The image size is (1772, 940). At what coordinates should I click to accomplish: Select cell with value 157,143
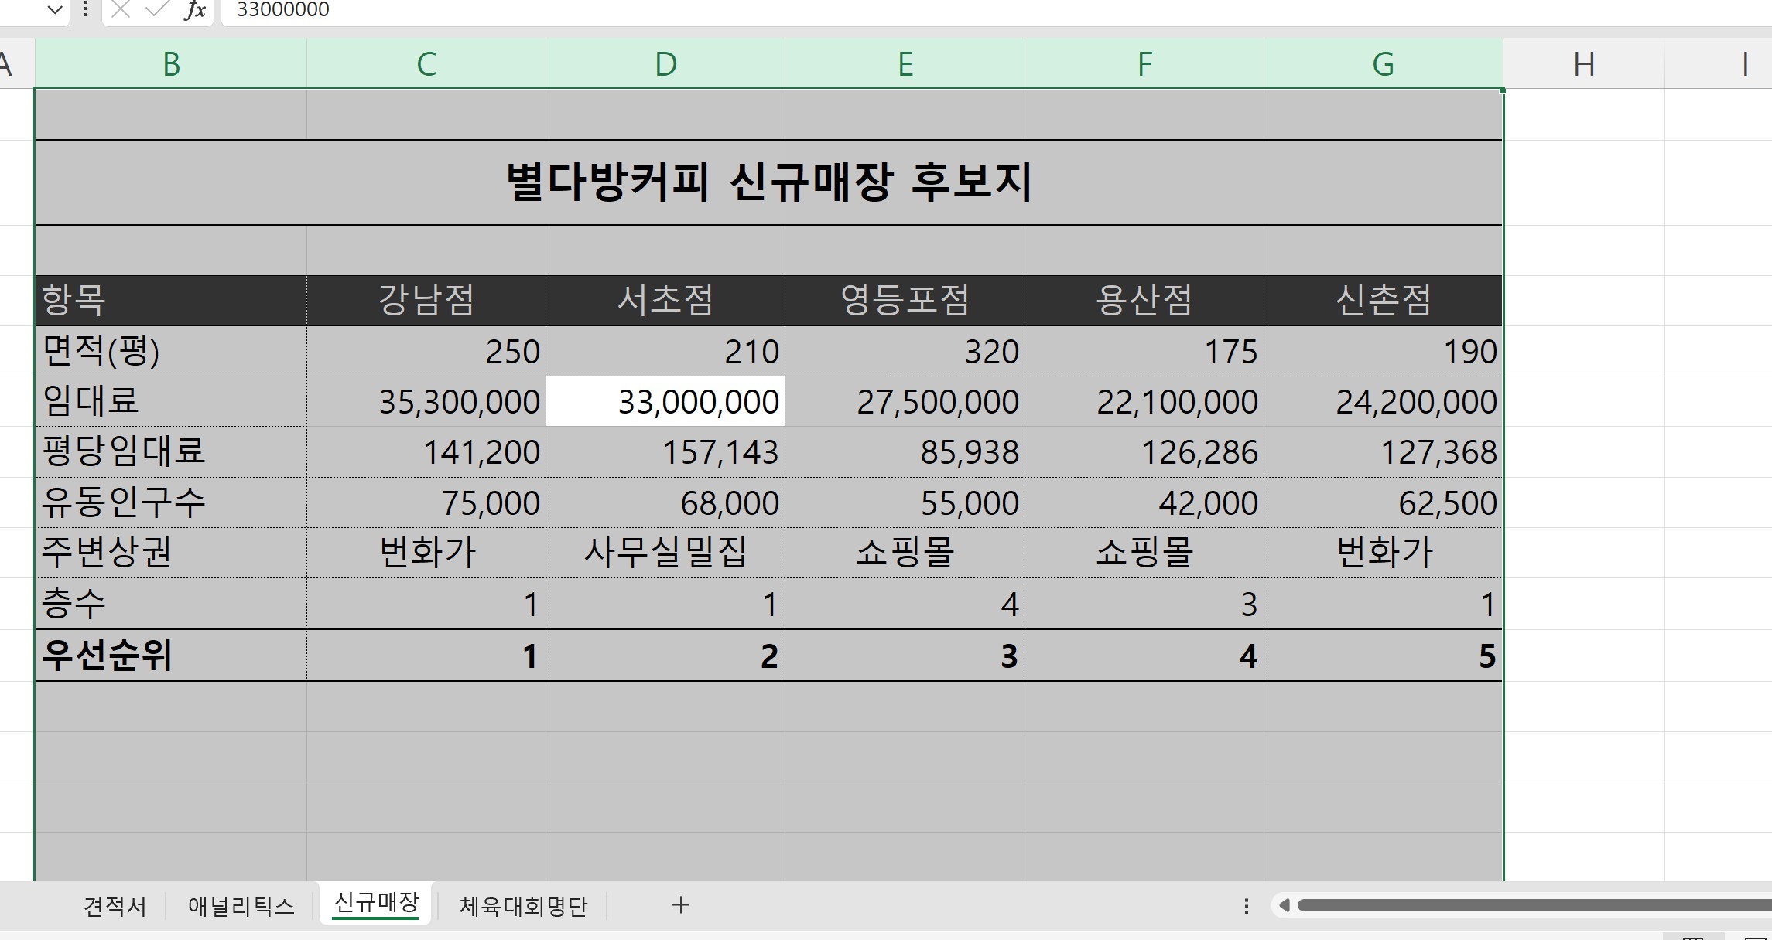tap(665, 451)
